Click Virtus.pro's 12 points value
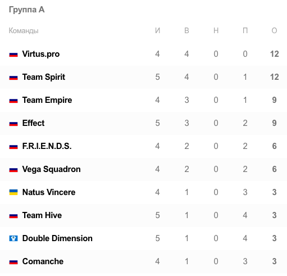 click(274, 54)
